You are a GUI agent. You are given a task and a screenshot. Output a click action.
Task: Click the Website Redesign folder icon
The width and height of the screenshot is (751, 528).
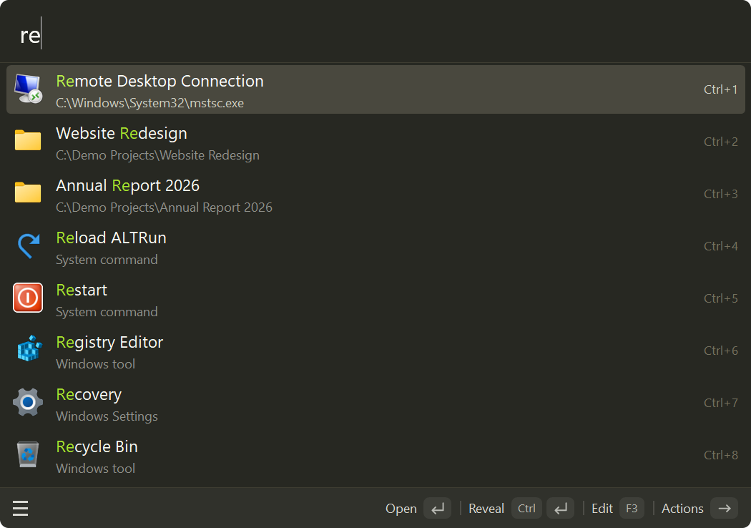28,141
